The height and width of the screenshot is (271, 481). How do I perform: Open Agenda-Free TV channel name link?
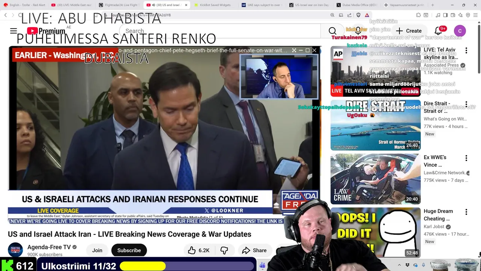(49, 247)
